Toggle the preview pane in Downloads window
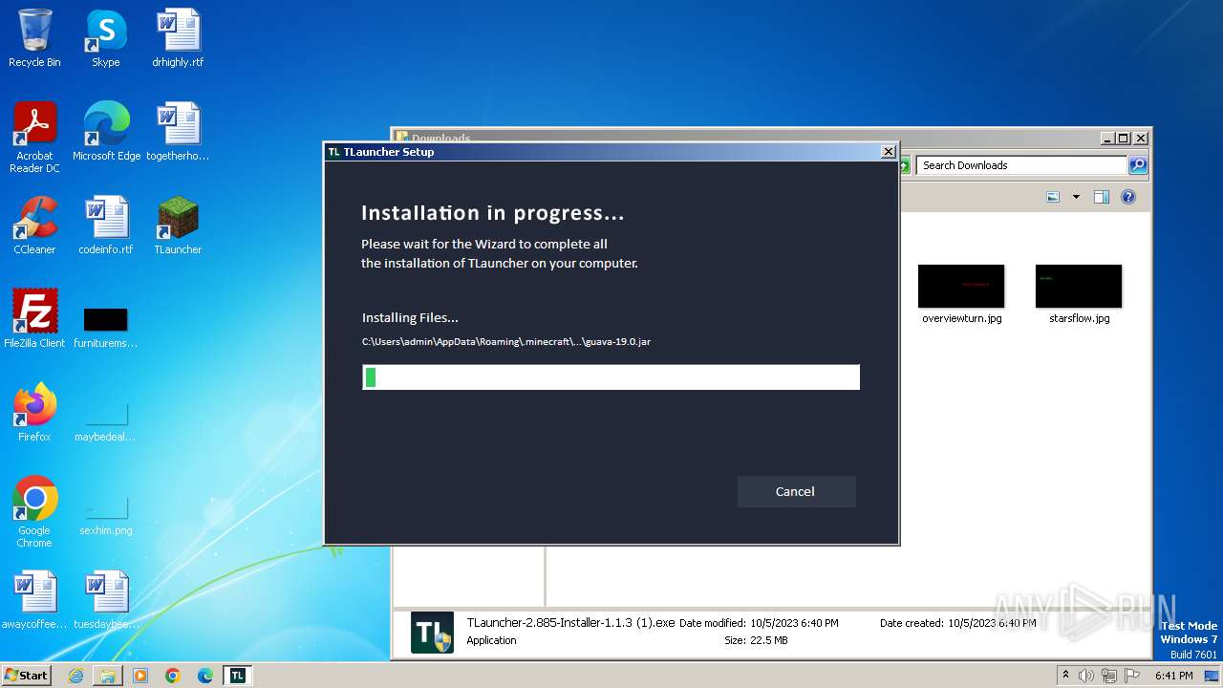The image size is (1223, 688). [x=1101, y=197]
